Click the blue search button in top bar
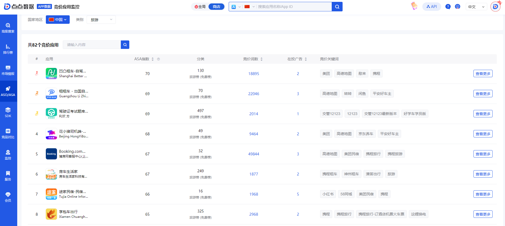This screenshot has height=226, width=505. tap(337, 7)
